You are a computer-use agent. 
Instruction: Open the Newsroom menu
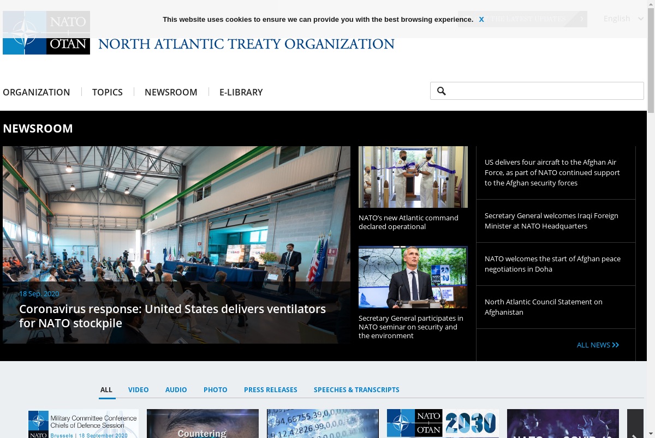click(x=171, y=92)
